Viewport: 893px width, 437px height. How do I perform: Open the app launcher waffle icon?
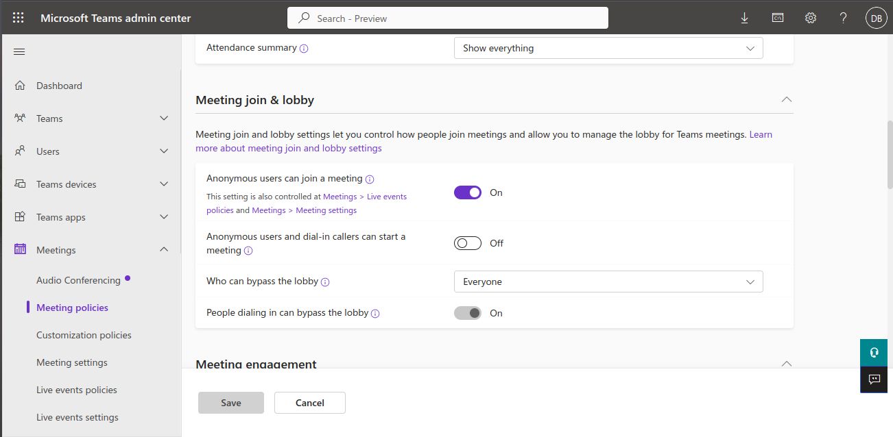(19, 18)
